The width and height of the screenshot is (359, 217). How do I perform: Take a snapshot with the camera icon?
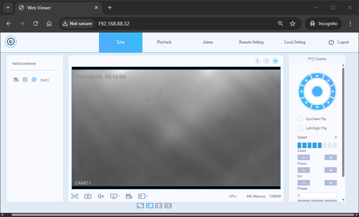point(88,196)
